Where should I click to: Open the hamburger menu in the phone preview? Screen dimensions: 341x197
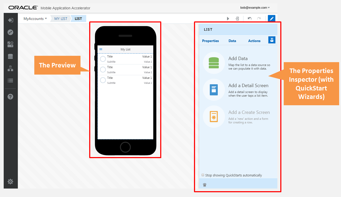pos(101,49)
